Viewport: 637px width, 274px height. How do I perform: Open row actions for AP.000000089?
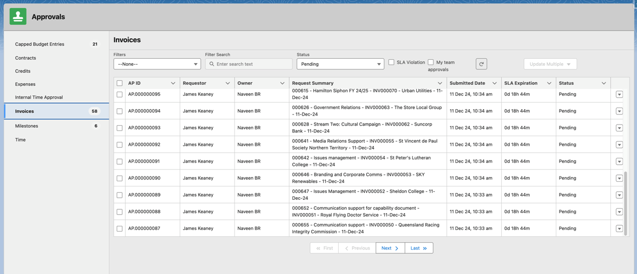(619, 195)
